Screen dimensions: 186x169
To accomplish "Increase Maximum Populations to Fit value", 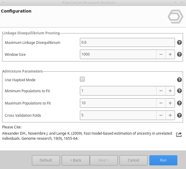I will coord(170,103).
